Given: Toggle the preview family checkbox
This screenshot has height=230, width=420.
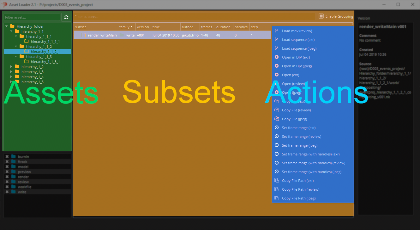Looking at the screenshot, I should pyautogui.click(x=7, y=172).
